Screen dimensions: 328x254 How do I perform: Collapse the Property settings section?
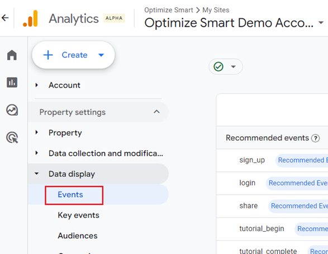coord(156,112)
